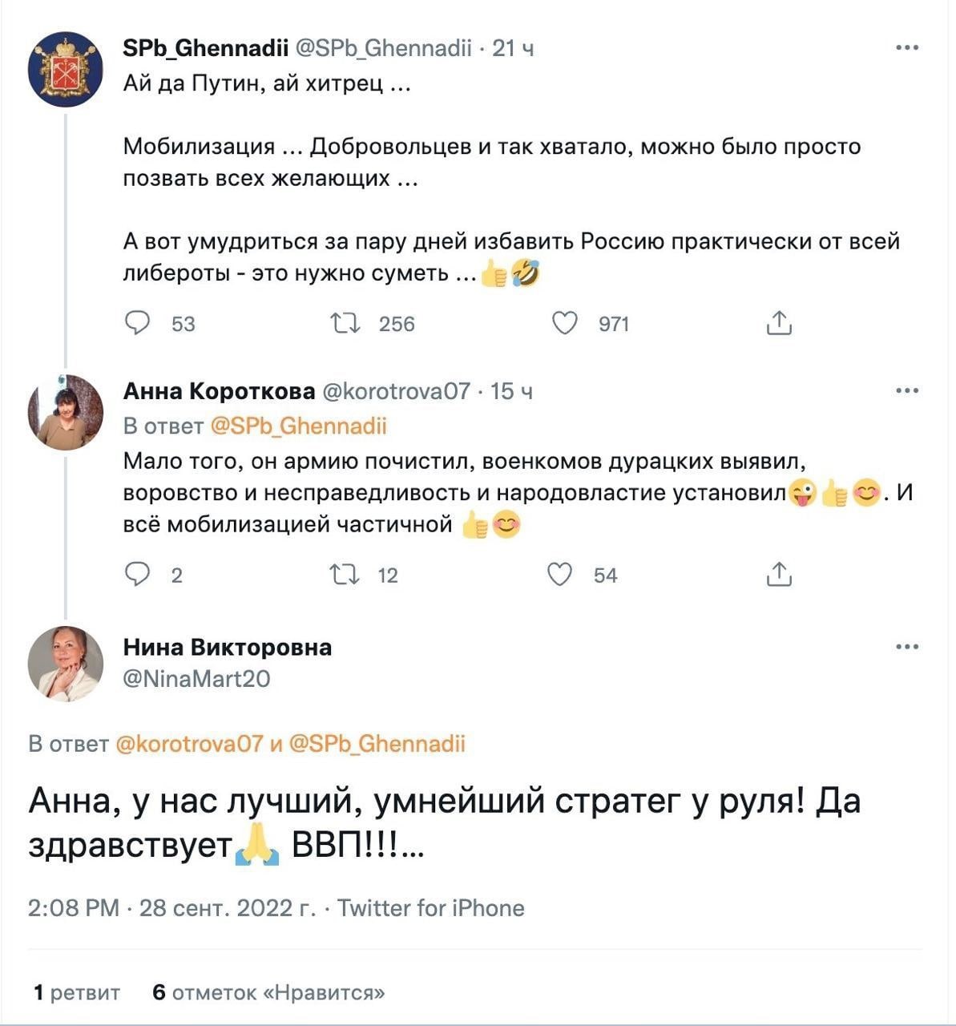
Task: Open more options on Анна Короткова's reply
Action: click(907, 391)
